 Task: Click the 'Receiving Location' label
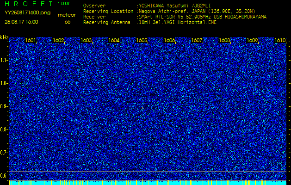tap(108, 11)
